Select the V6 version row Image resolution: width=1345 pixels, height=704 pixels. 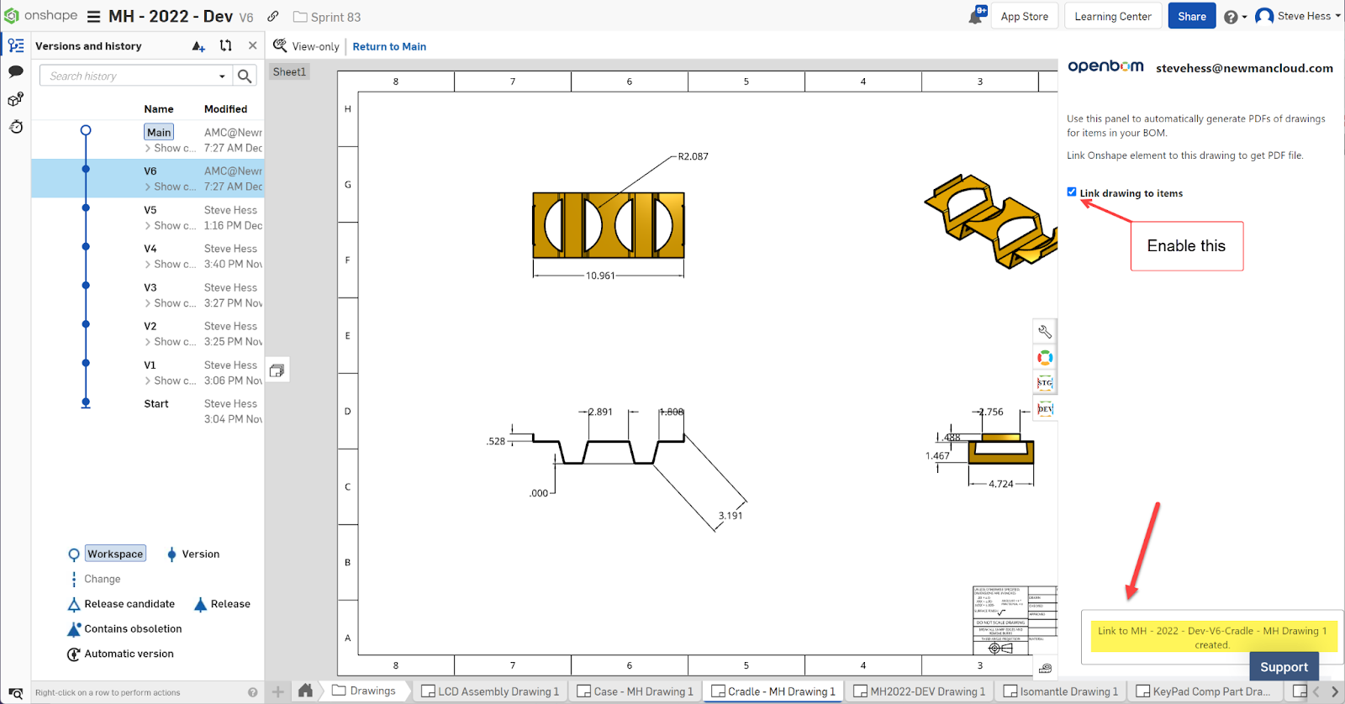click(148, 178)
